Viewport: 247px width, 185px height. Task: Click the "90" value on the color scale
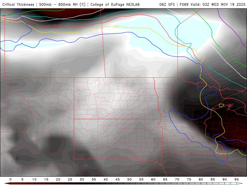tap(224, 179)
